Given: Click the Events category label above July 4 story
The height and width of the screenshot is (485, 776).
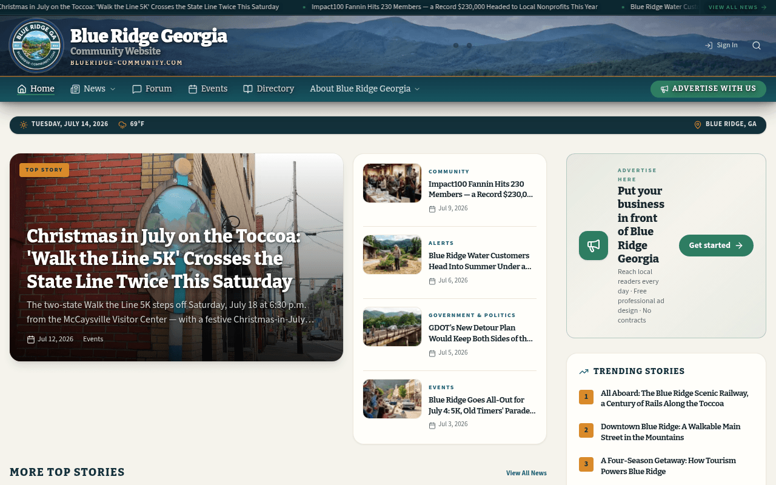Looking at the screenshot, I should (x=441, y=387).
